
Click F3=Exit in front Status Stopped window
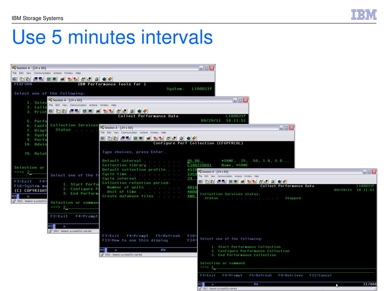[x=208, y=275]
